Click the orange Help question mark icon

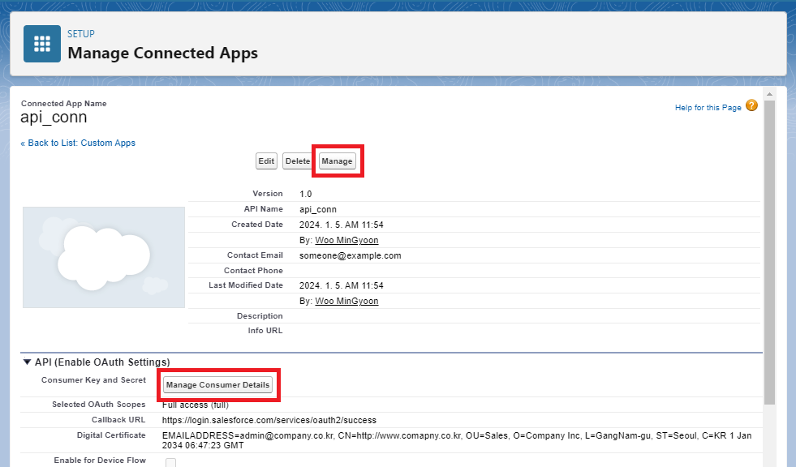pos(751,106)
